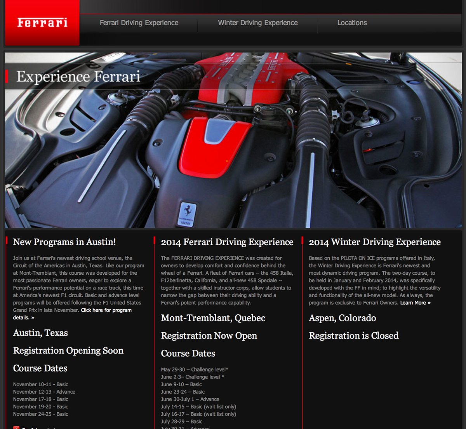Select 'June 2-3– Challenge level *' date
466x429 pixels.
[193, 377]
